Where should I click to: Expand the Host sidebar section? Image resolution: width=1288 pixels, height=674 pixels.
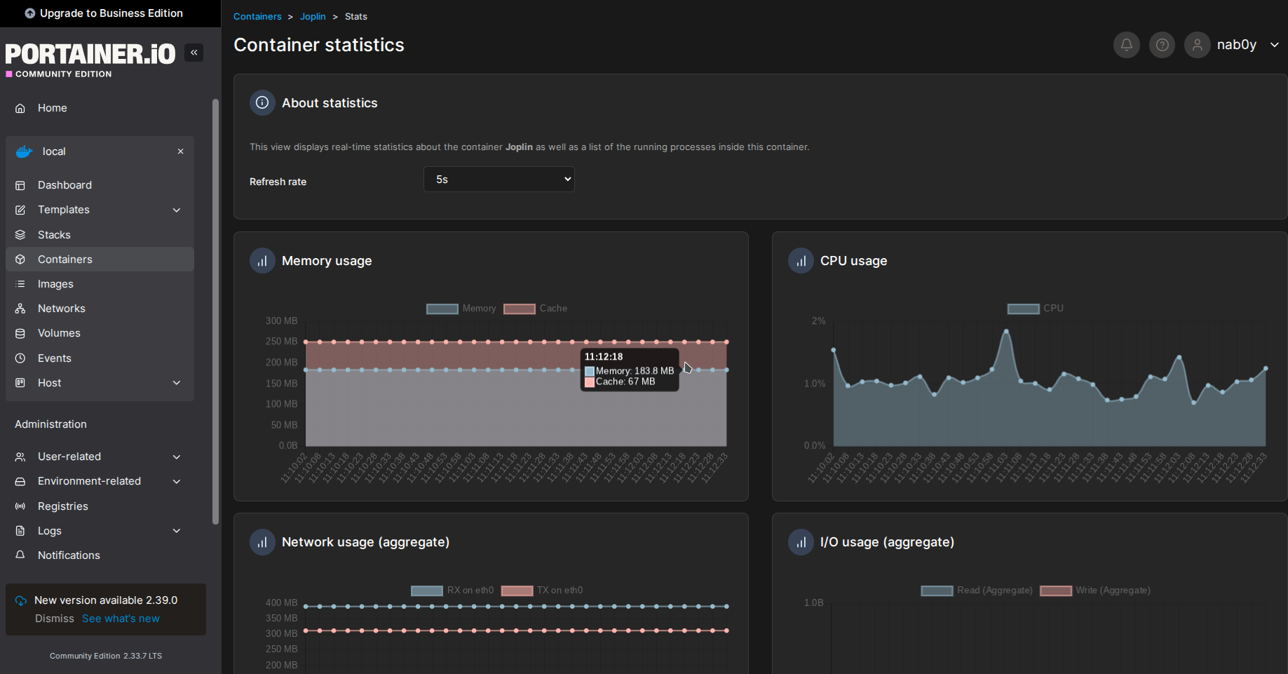[177, 383]
